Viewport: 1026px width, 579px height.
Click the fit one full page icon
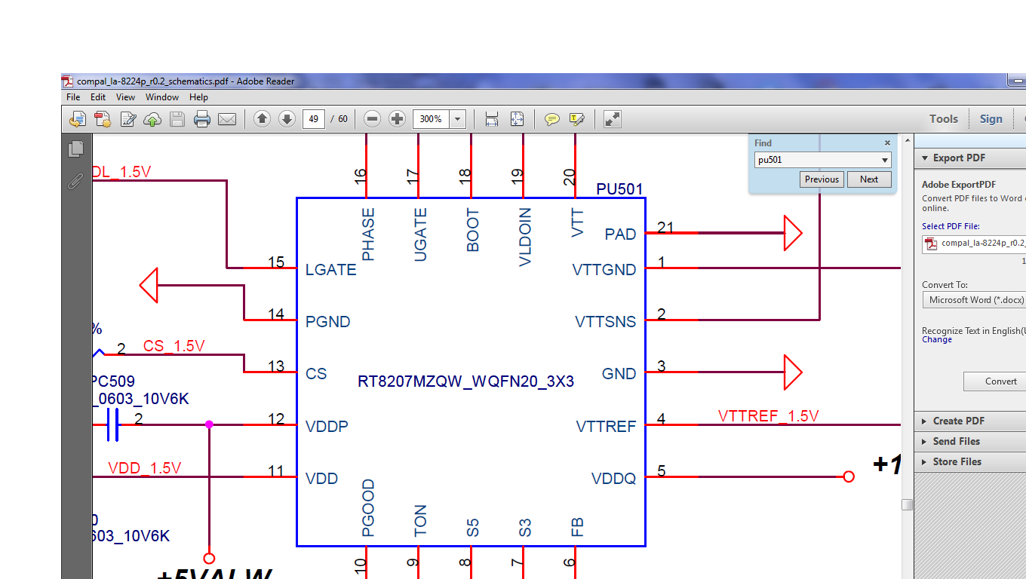click(517, 119)
